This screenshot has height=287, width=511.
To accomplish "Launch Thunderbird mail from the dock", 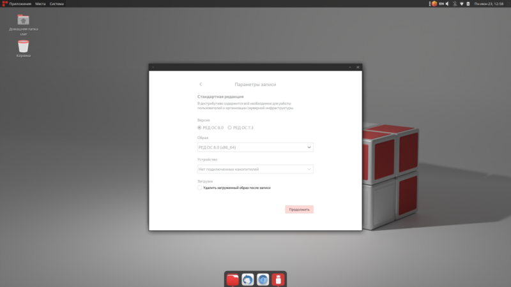I will (247, 279).
